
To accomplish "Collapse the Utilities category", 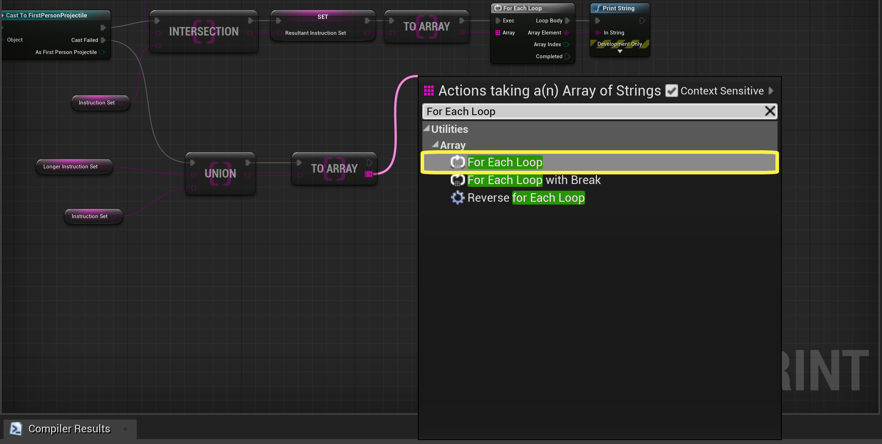I will [x=427, y=129].
